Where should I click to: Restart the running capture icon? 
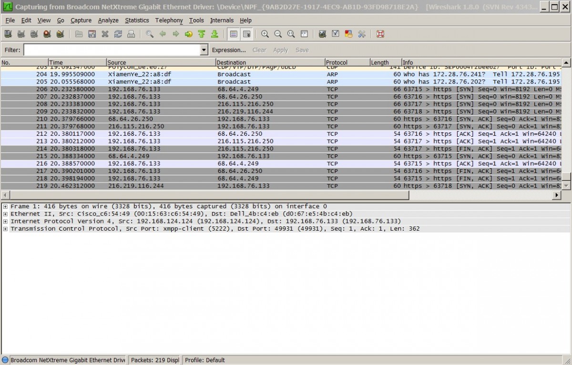[60, 34]
